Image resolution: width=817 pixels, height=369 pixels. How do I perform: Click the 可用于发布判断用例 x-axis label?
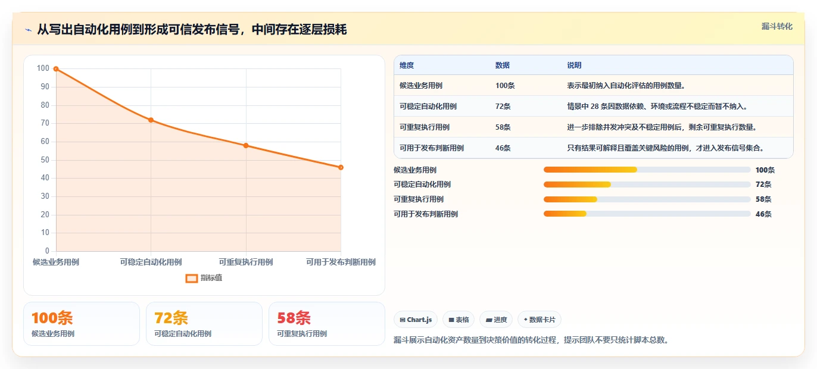pos(341,262)
